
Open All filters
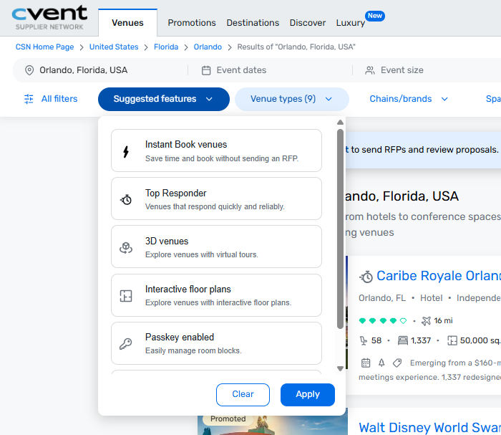pos(51,99)
